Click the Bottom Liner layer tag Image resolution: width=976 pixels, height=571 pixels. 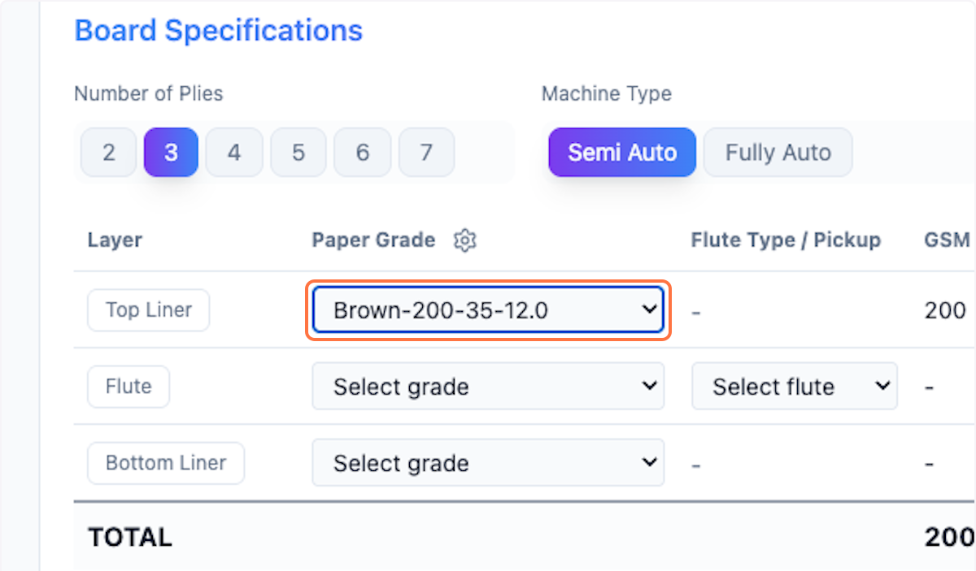[166, 463]
